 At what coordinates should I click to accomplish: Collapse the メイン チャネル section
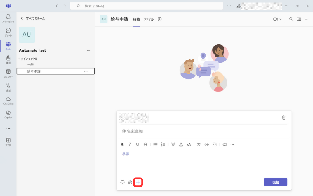(x=19, y=59)
